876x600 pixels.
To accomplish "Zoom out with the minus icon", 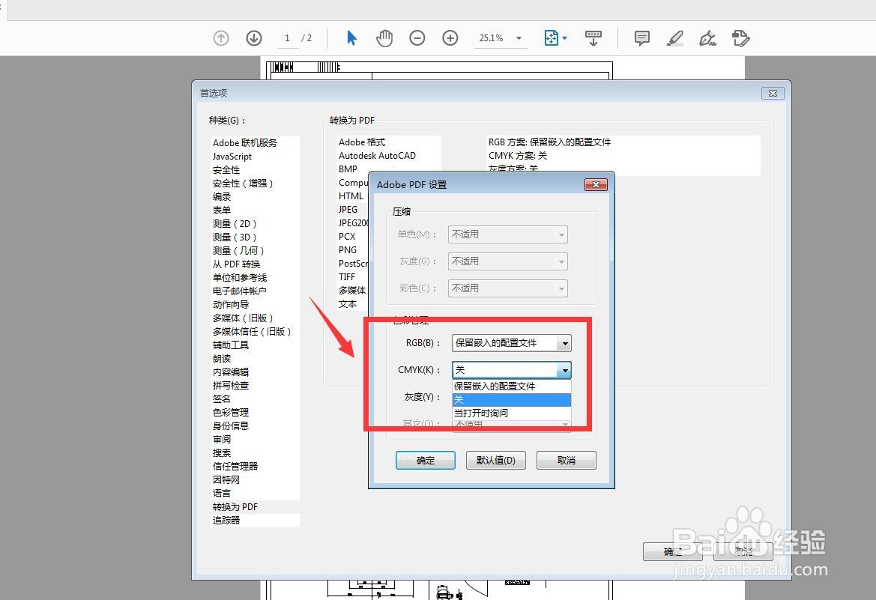I will [417, 38].
